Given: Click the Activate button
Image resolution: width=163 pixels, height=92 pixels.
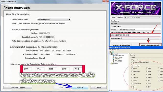Looking at the screenshot, I should (x=80, y=88).
